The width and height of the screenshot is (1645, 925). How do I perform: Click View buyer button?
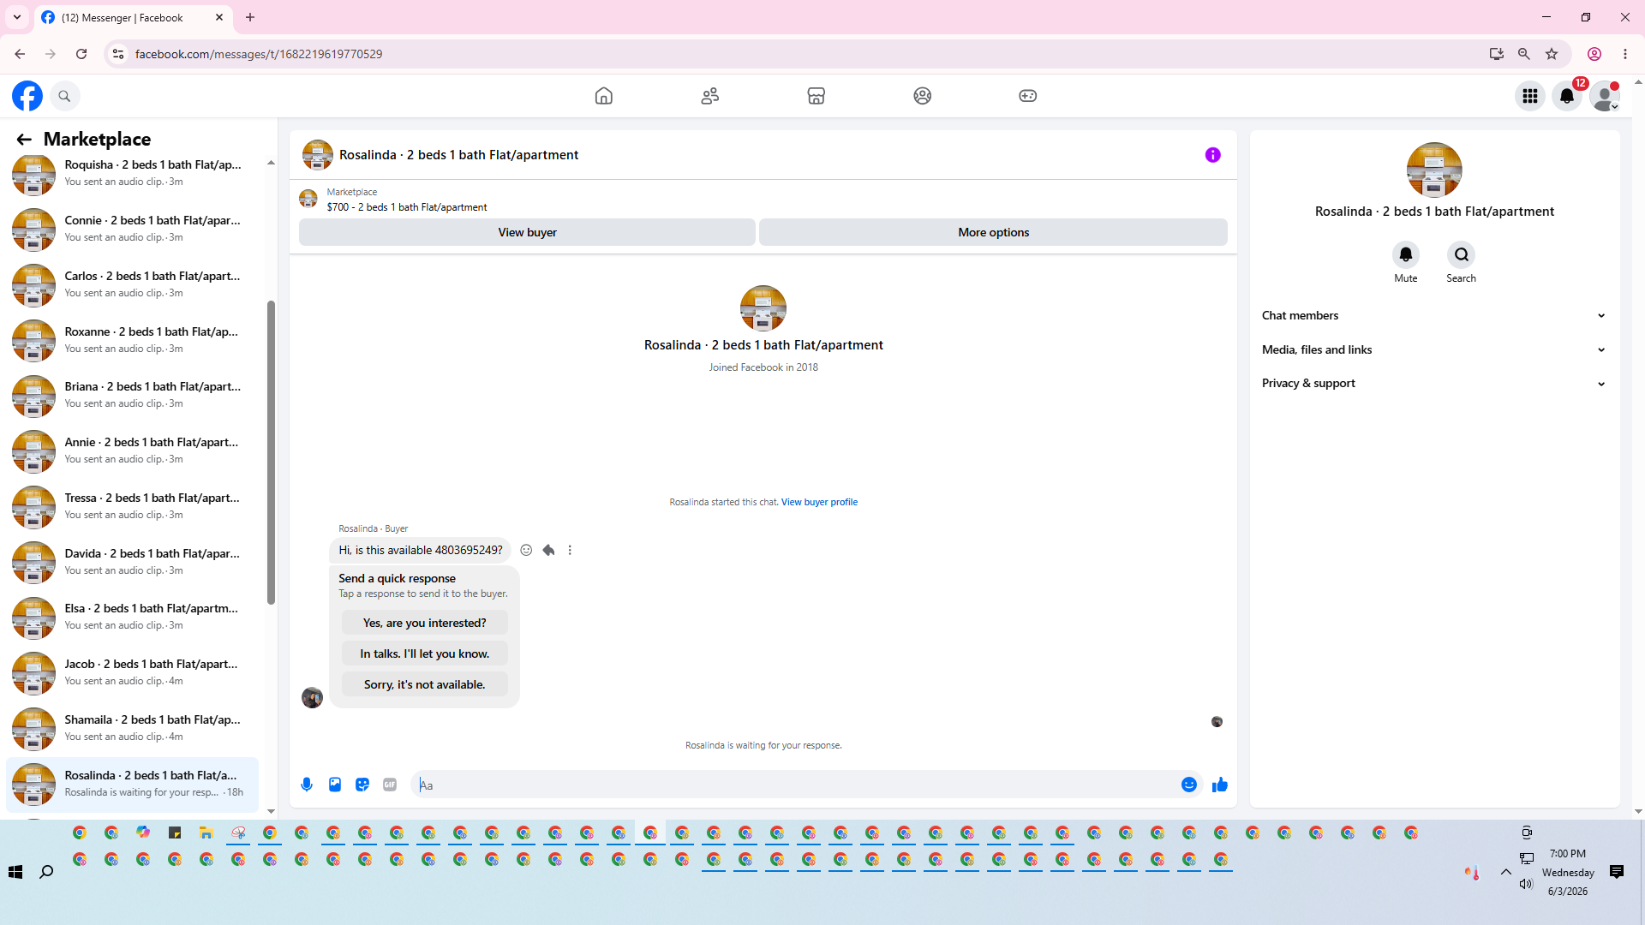[x=527, y=232]
